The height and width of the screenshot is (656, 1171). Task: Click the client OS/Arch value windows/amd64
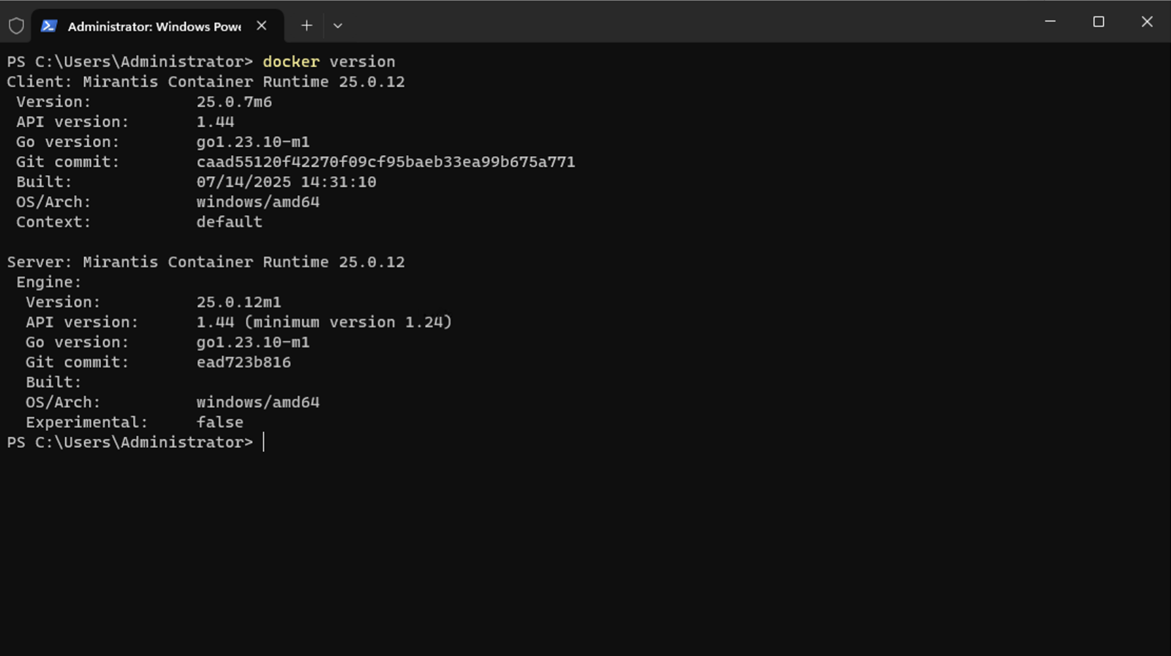(258, 202)
